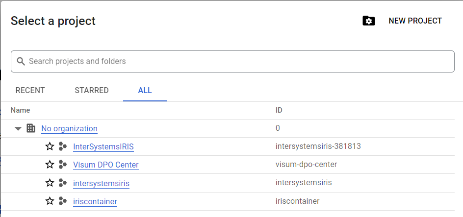463x217 pixels.
Task: Switch to the RECENT tab
Action: (30, 90)
